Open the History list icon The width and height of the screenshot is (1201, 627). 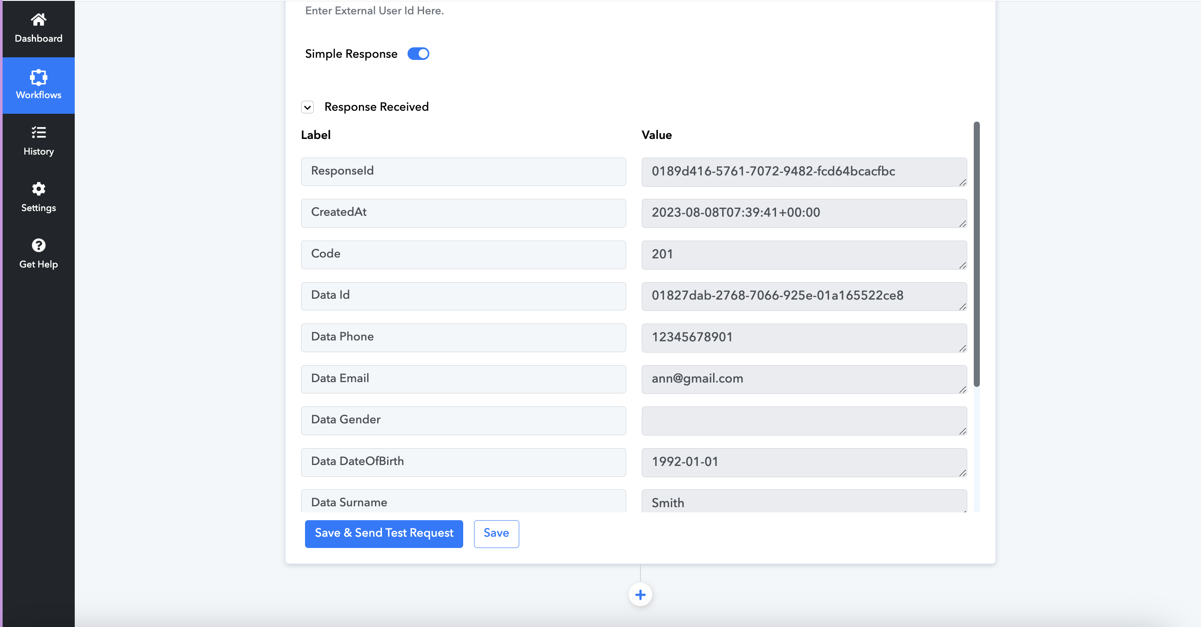click(38, 133)
